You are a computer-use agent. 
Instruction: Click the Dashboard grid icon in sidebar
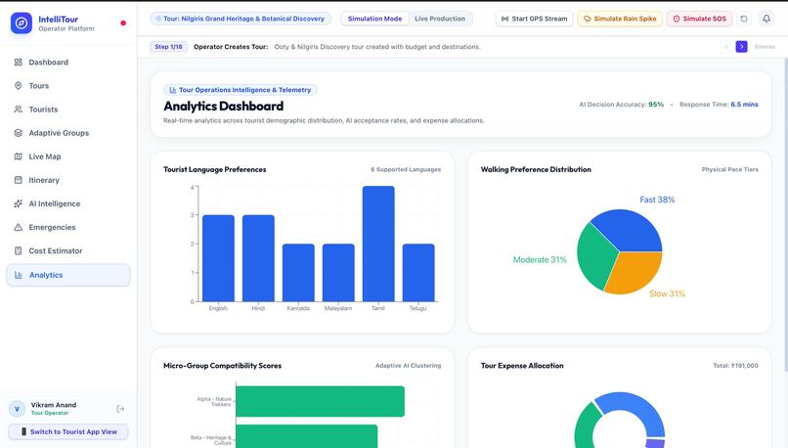[19, 63]
